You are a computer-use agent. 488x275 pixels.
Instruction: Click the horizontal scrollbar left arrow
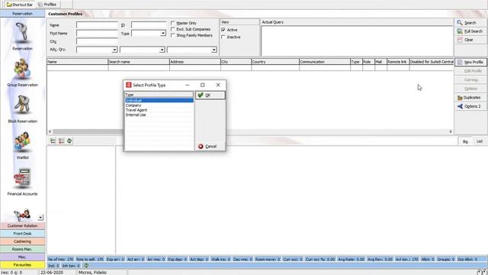[x=50, y=131]
